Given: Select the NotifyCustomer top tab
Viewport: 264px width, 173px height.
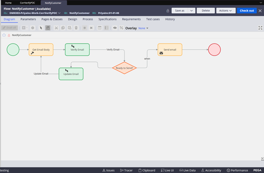Looking at the screenshot, I should [x=53, y=3].
